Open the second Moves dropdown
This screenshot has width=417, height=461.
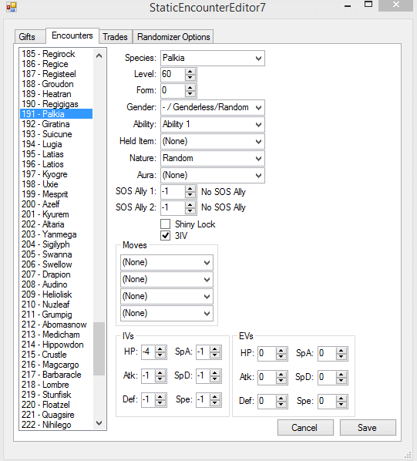(166, 279)
